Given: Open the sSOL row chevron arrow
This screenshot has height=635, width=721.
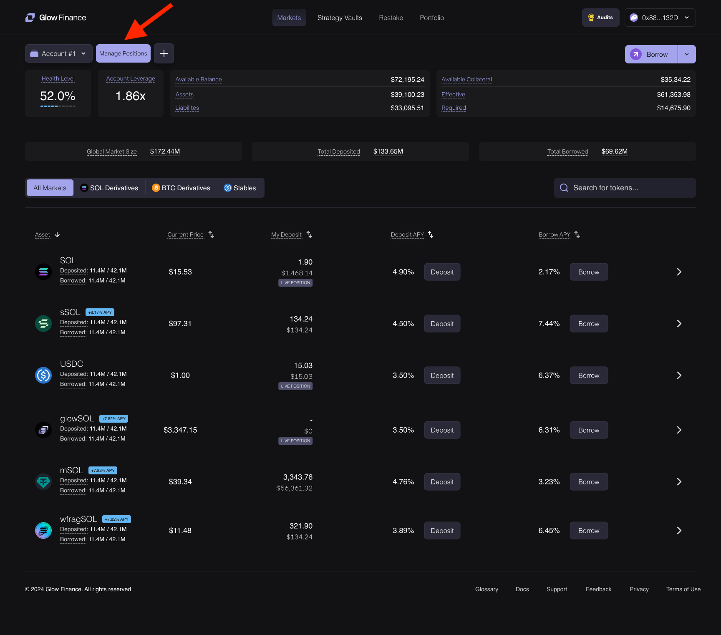Looking at the screenshot, I should point(679,324).
